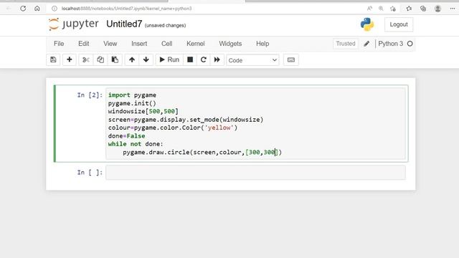View site information icon in address bar

click(x=55, y=9)
